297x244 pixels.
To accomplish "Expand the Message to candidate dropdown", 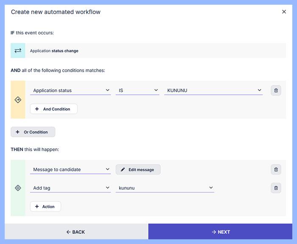I will point(70,170).
